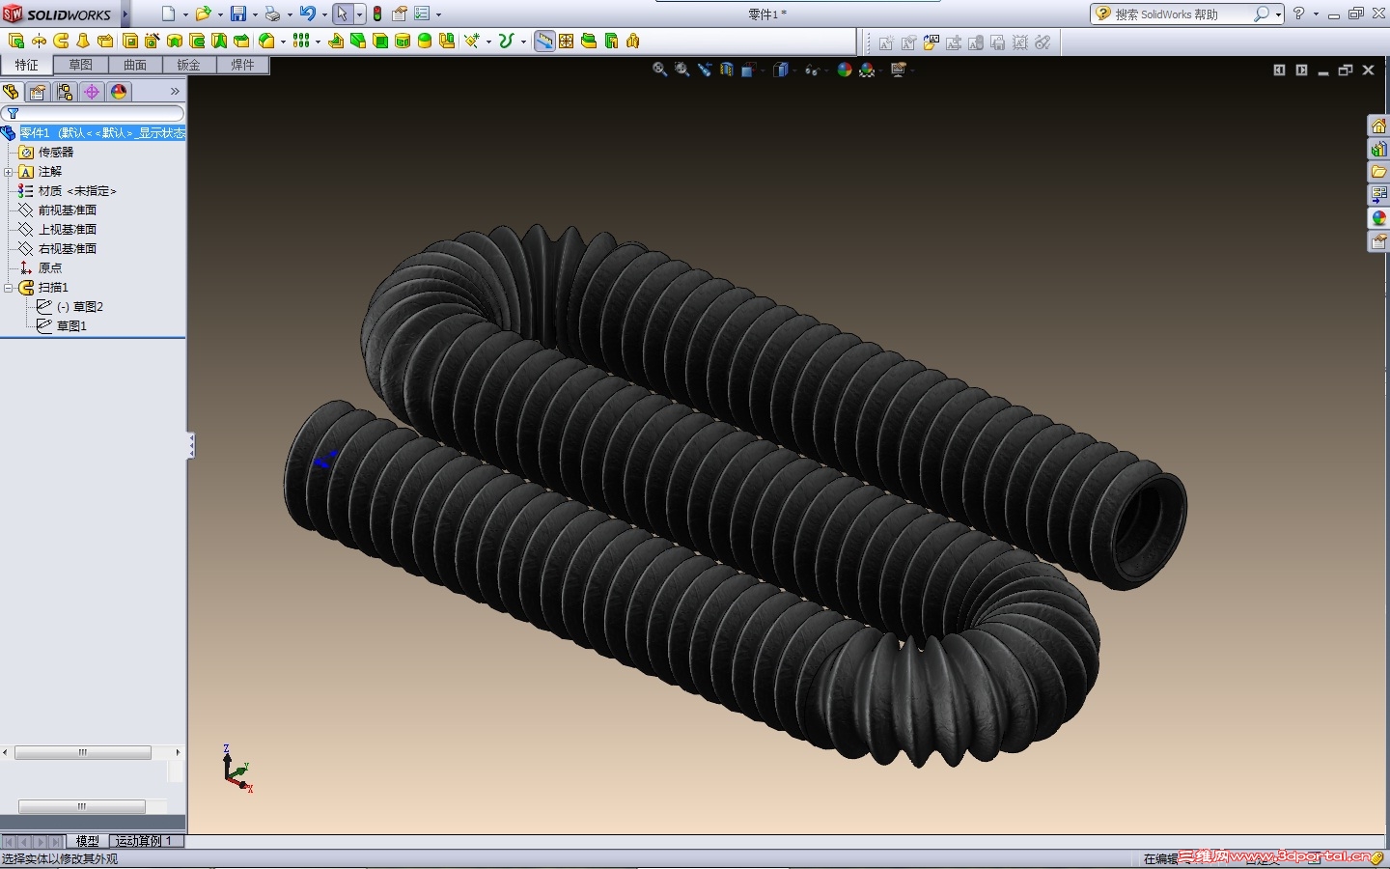Select 材质 <未指定> material item
The width and height of the screenshot is (1390, 869).
click(68, 191)
